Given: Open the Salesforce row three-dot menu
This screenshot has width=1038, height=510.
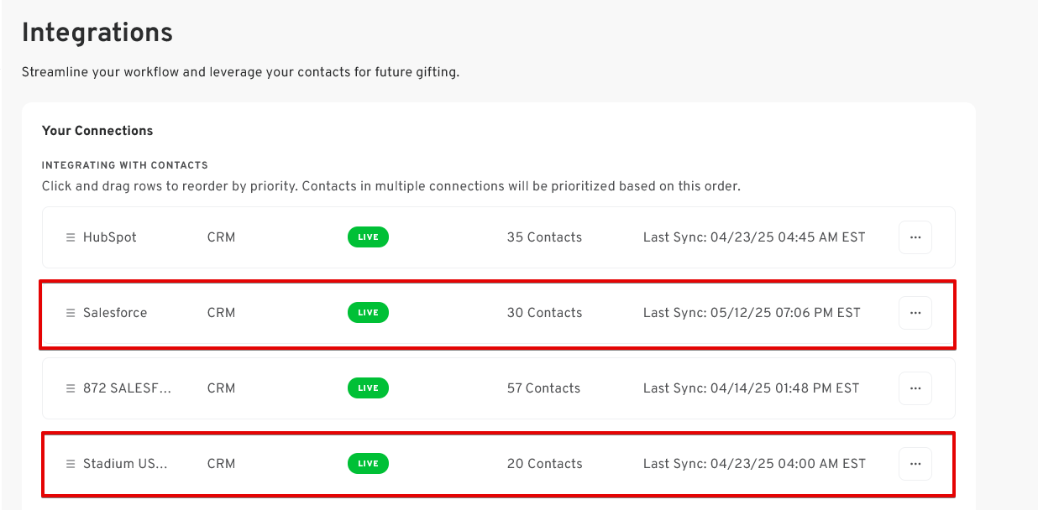Looking at the screenshot, I should [915, 313].
